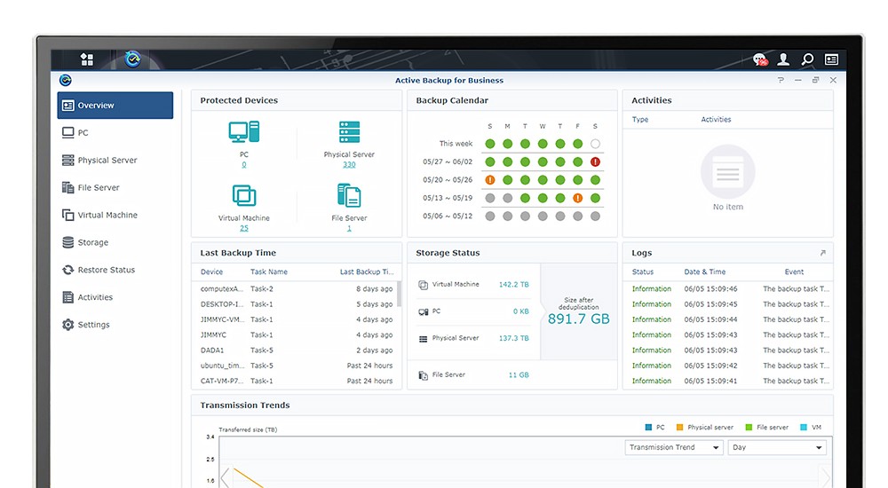This screenshot has width=888, height=488.
Task: Click the magnifier search icon
Action: pyautogui.click(x=807, y=59)
